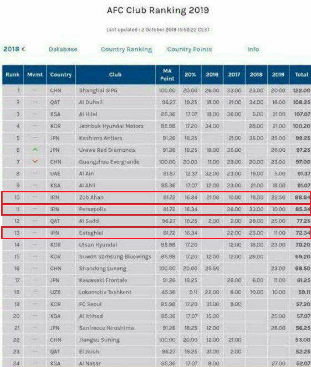The width and height of the screenshot is (311, 367).
Task: Select Zob Ahan club name
Action: 91,197
